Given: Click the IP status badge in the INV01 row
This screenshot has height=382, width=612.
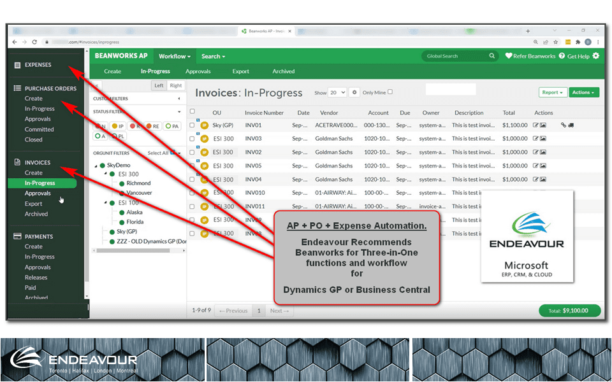Looking at the screenshot, I should click(205, 125).
